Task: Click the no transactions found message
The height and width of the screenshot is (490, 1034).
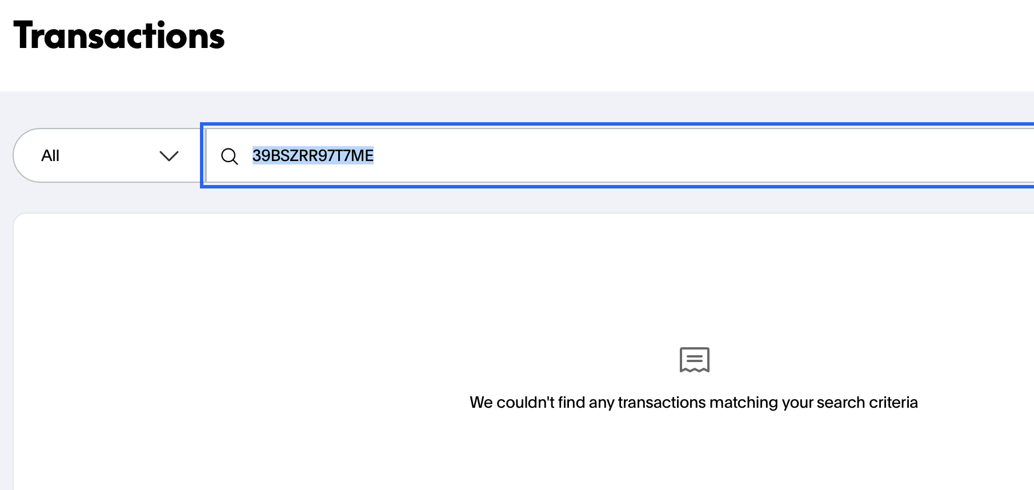Action: 694,403
